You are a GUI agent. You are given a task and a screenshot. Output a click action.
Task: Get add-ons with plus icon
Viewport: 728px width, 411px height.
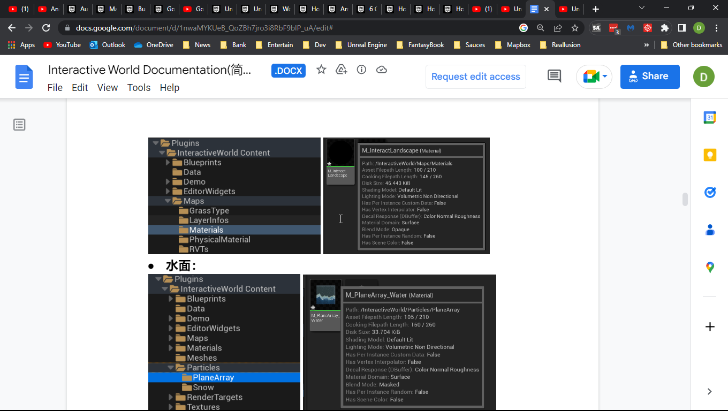pyautogui.click(x=710, y=327)
